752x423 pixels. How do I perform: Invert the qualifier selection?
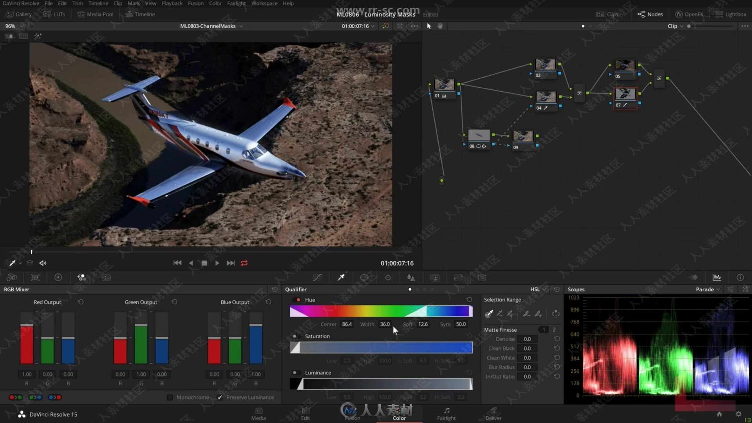pos(555,313)
